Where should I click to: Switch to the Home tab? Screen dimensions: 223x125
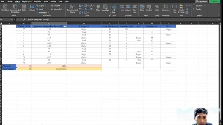(x=10, y=1)
